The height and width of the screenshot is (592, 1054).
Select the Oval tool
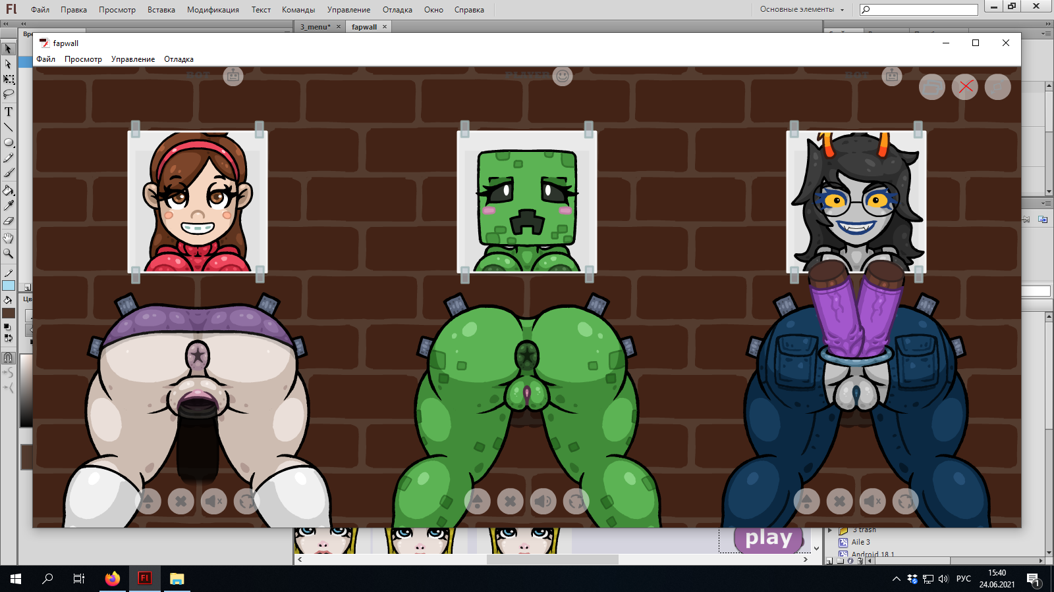(9, 142)
